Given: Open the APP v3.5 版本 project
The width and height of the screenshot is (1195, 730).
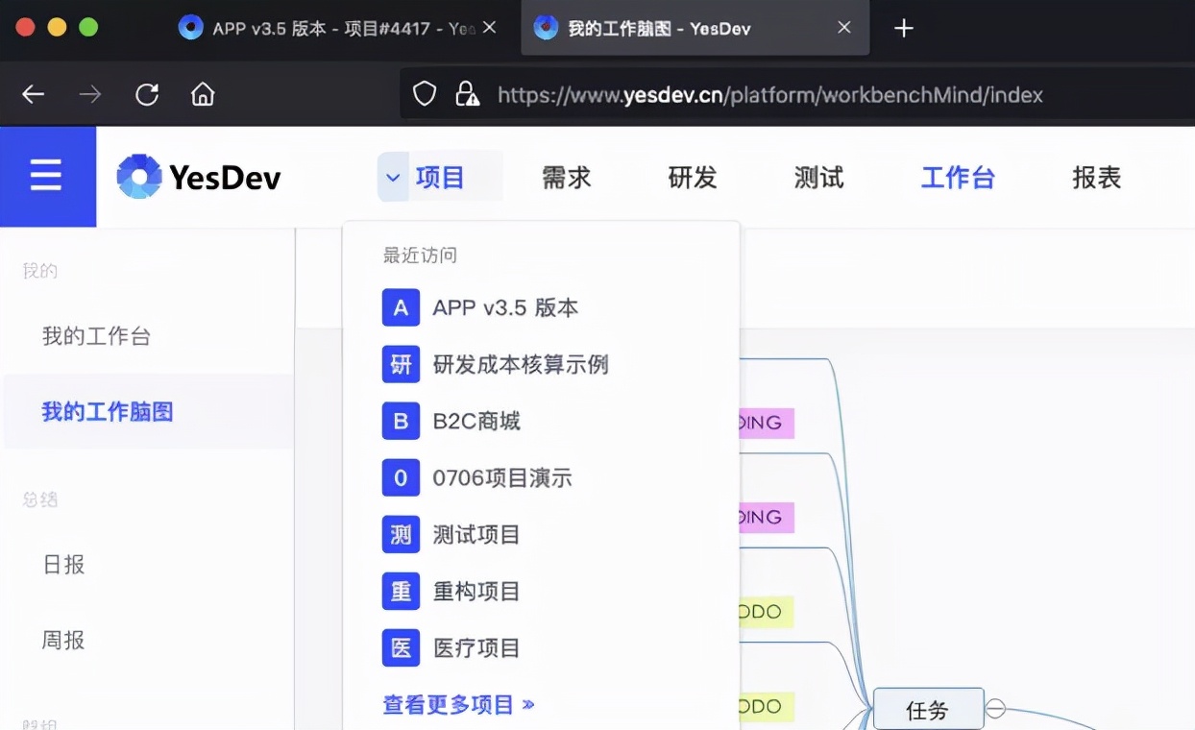Looking at the screenshot, I should pyautogui.click(x=504, y=308).
